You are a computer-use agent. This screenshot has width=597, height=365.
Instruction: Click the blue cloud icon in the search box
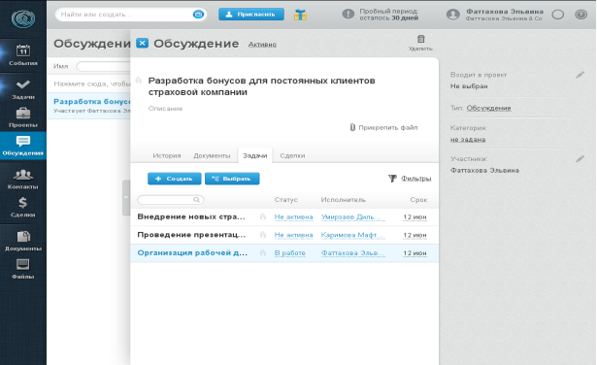(198, 15)
